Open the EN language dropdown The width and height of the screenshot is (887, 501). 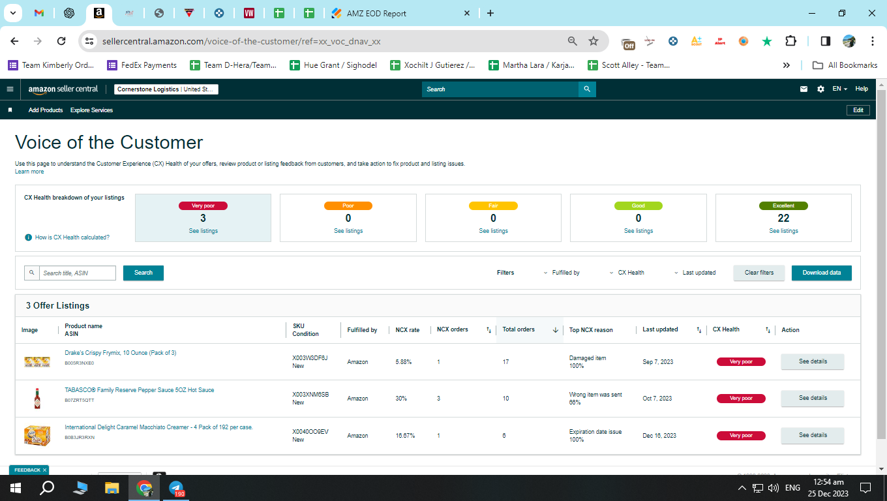(840, 89)
